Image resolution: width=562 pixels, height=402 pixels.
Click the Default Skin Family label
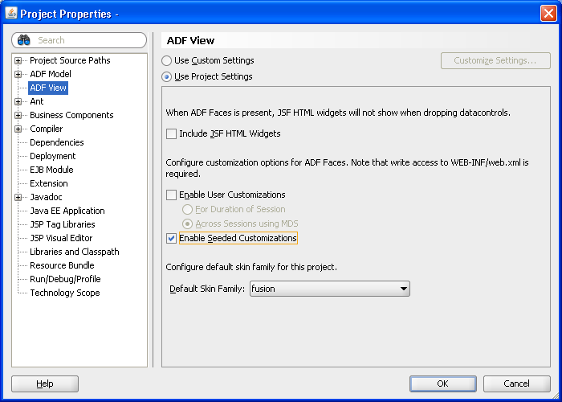[207, 289]
